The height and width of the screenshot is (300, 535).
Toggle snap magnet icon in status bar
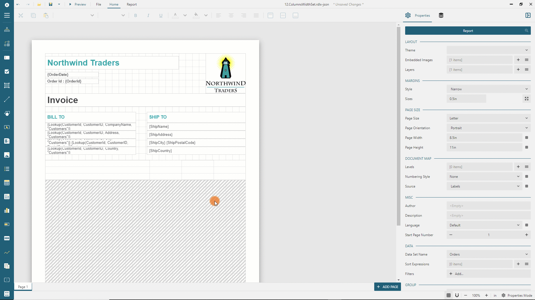pos(457,295)
